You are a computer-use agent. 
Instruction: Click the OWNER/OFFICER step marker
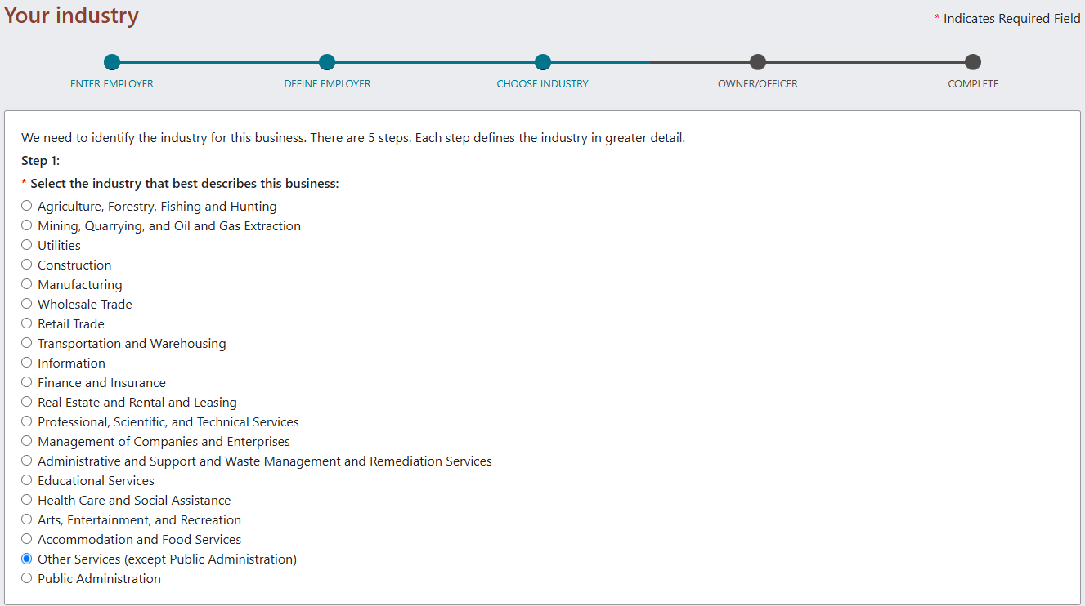tap(757, 62)
